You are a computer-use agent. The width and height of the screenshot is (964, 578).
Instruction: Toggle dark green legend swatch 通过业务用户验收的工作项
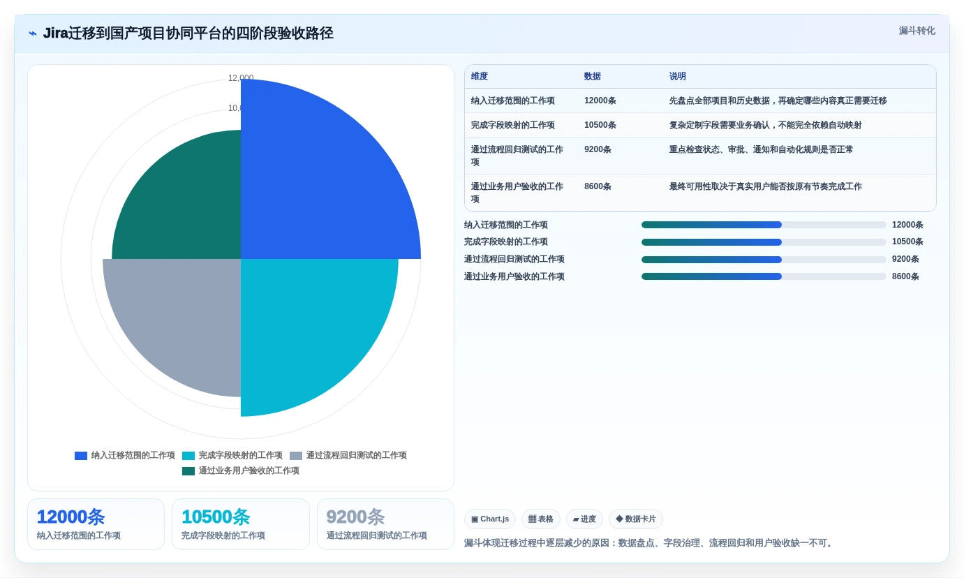point(188,471)
